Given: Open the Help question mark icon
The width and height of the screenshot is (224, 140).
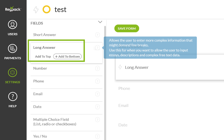Looking at the screenshot, I should point(13,97).
